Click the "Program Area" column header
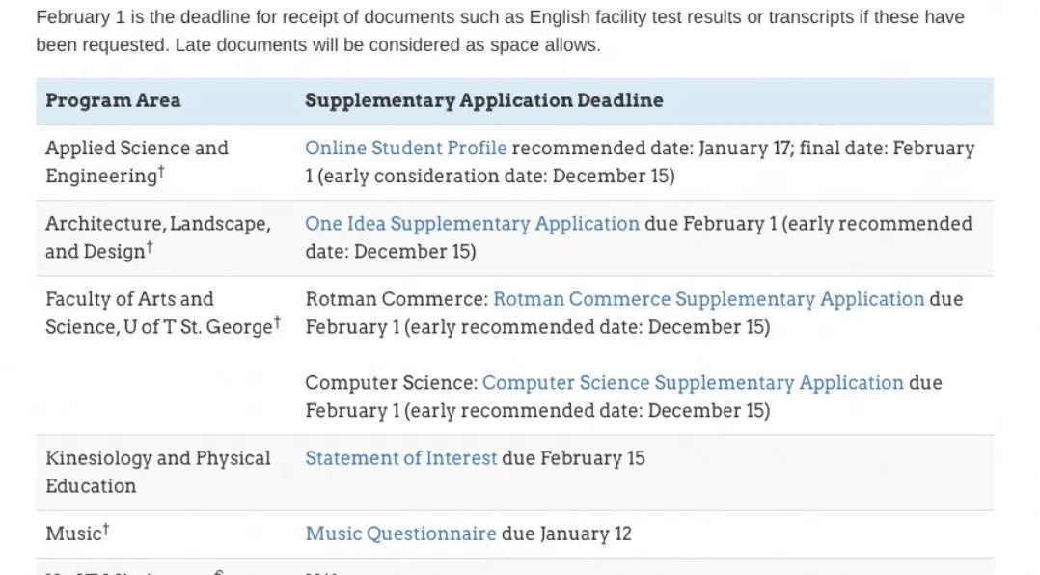The width and height of the screenshot is (1040, 575). pos(113,101)
